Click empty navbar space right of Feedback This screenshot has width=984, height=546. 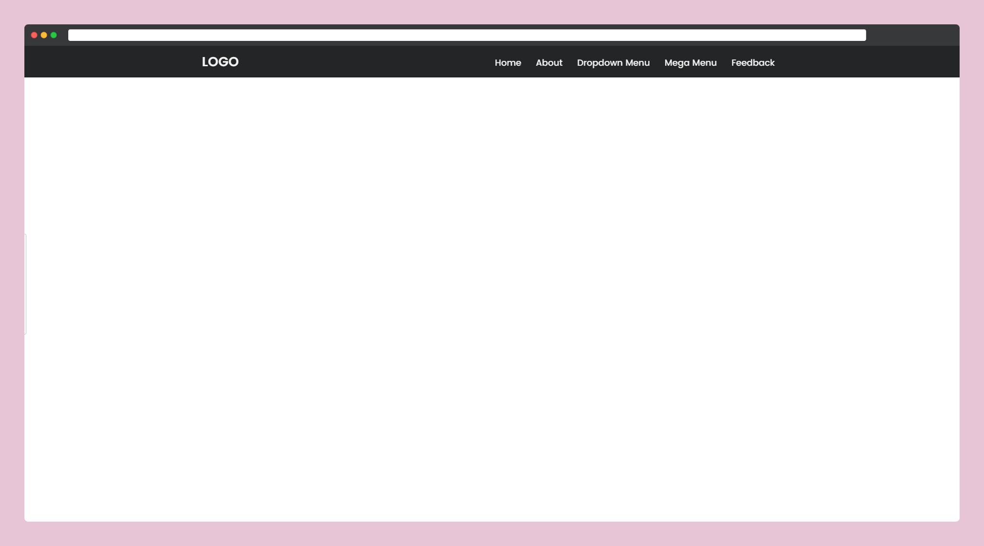(x=868, y=62)
